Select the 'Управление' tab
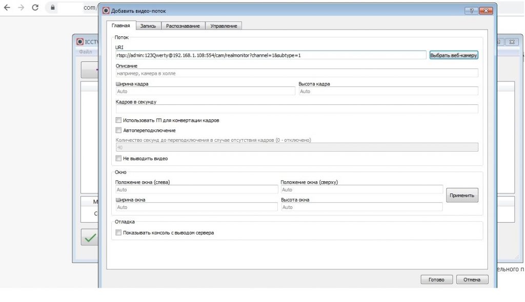Screen dimensions: 525x302 click(224, 26)
